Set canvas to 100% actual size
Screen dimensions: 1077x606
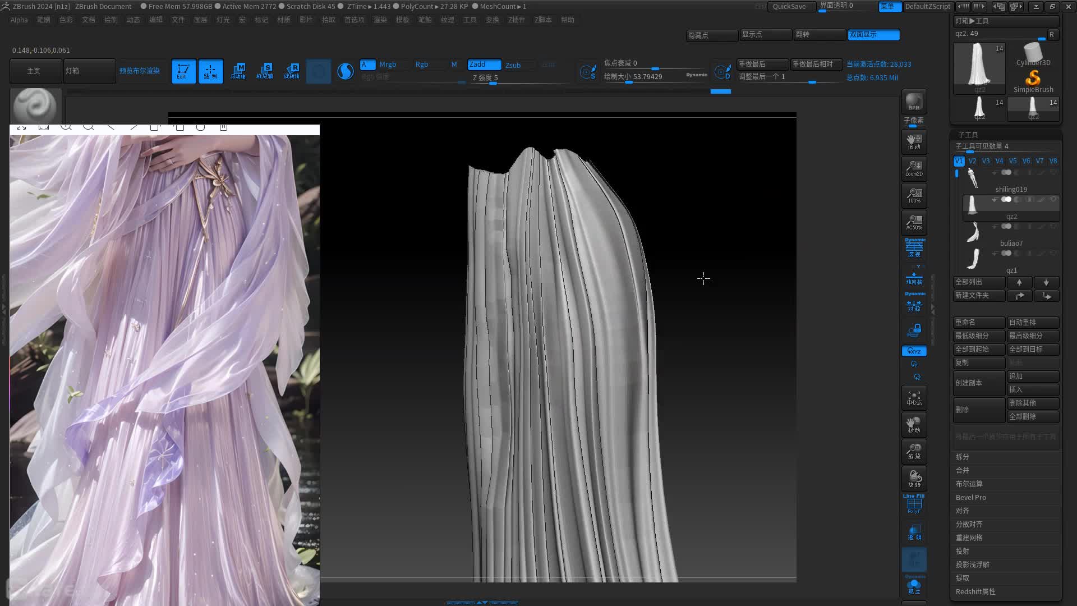click(914, 195)
